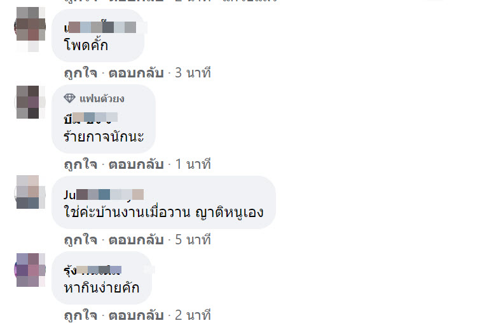Click the 3 นาที timestamp
Image resolution: width=494 pixels, height=323 pixels.
pyautogui.click(x=193, y=73)
